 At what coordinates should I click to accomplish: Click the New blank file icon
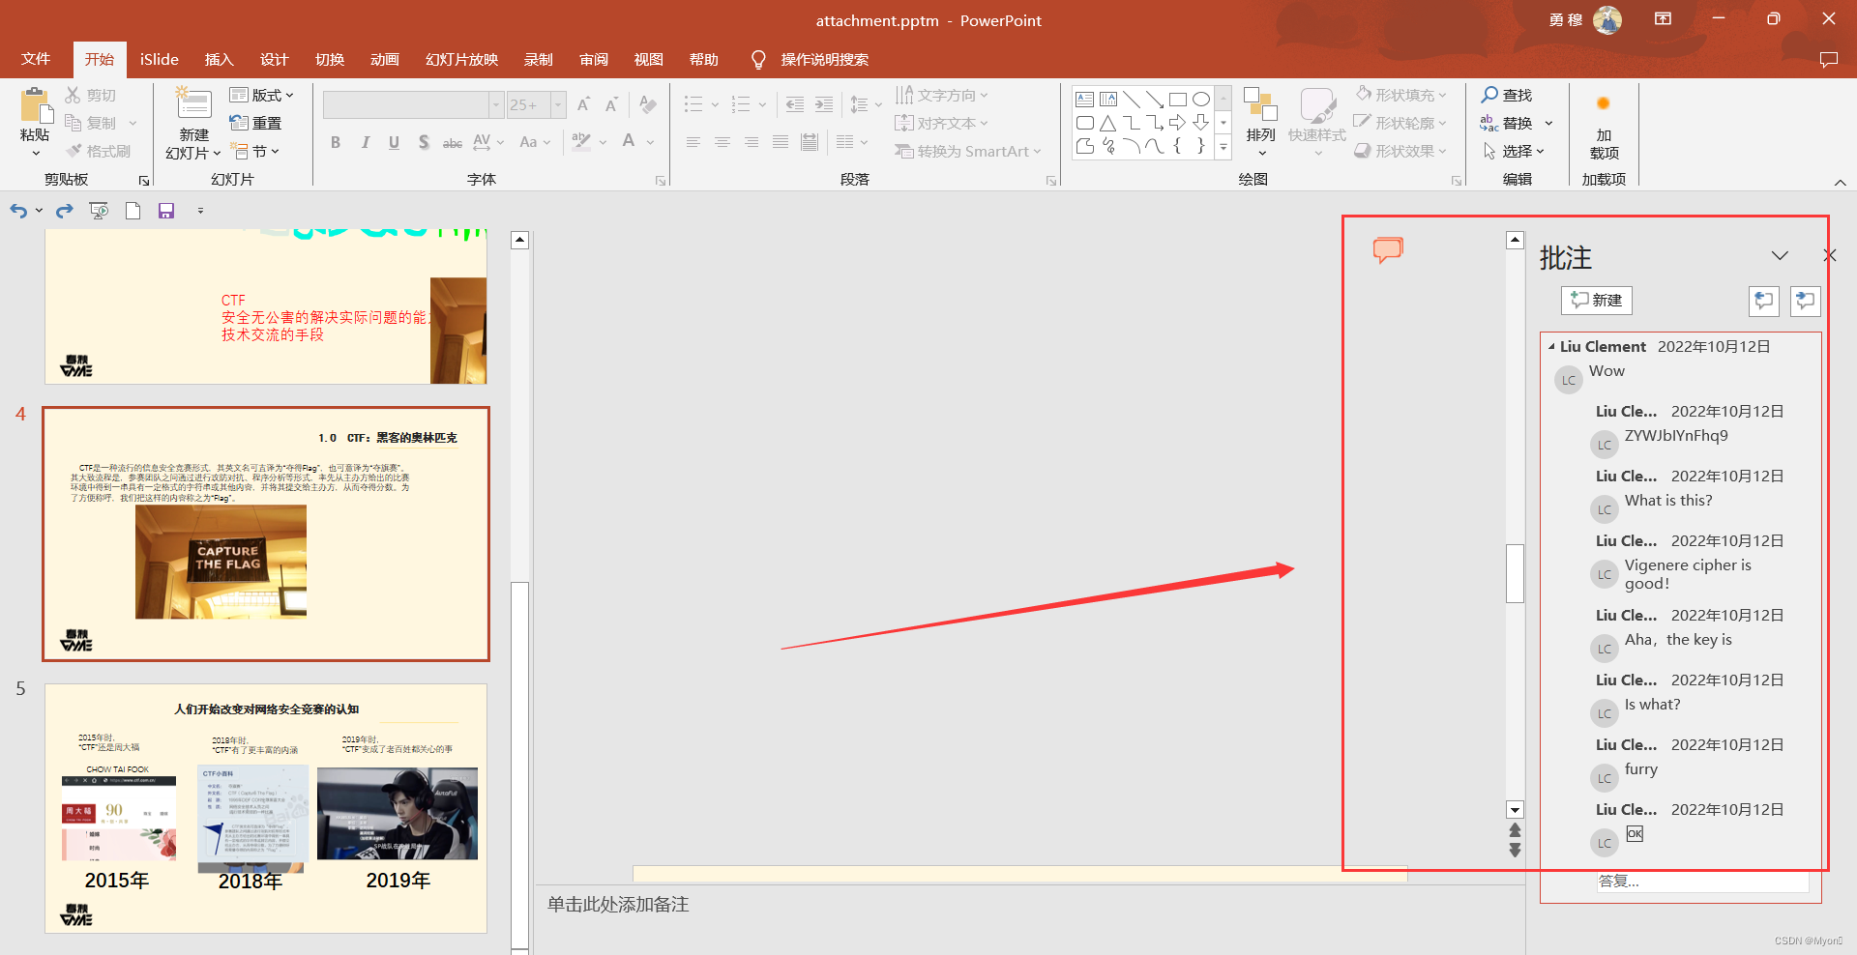click(133, 210)
